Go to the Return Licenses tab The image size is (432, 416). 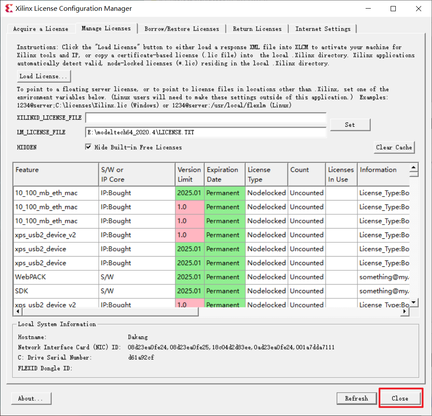257,28
